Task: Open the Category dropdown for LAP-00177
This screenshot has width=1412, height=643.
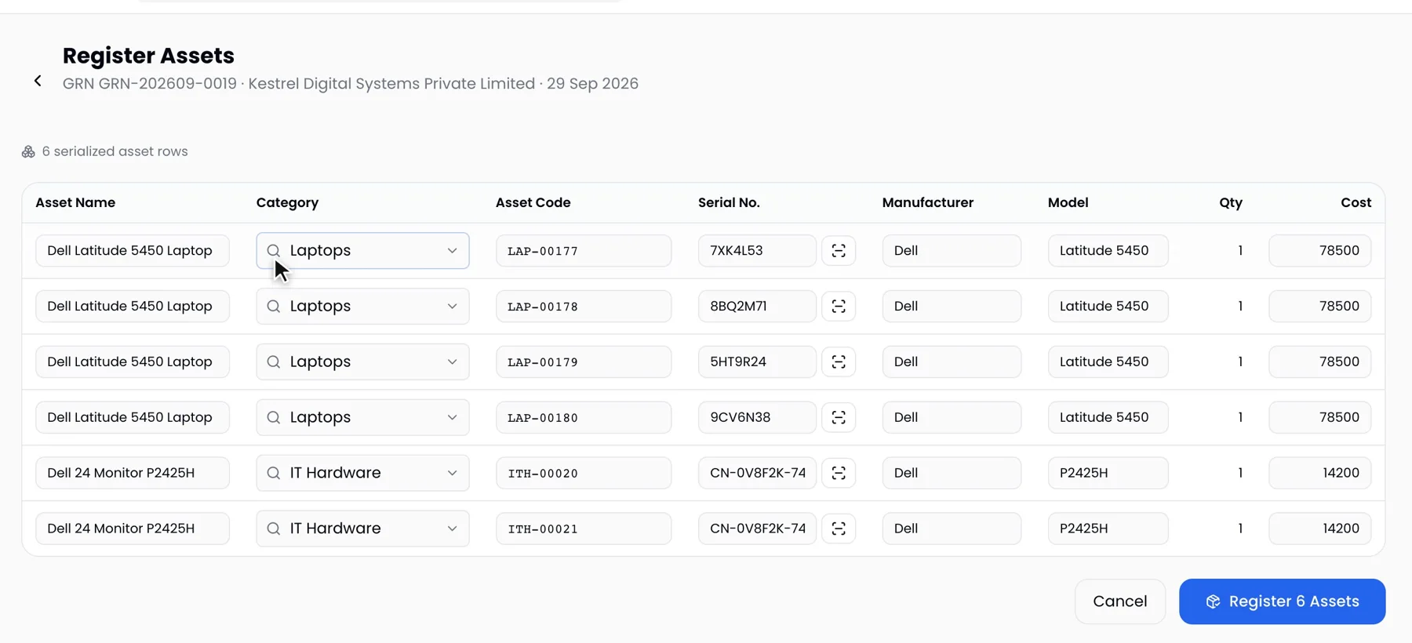Action: (362, 251)
